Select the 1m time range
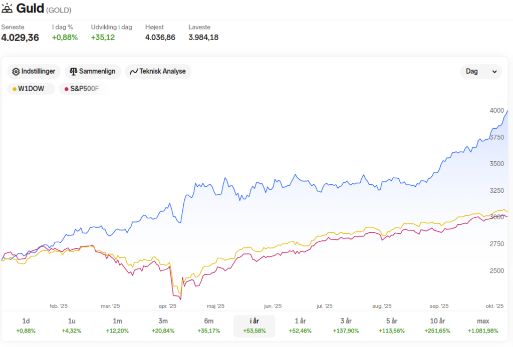Image resolution: width=513 pixels, height=347 pixels. click(117, 326)
